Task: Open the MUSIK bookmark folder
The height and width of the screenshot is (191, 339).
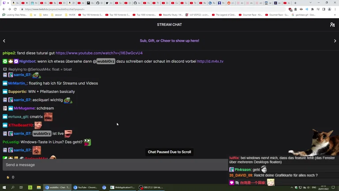Action: [x=71, y=15]
